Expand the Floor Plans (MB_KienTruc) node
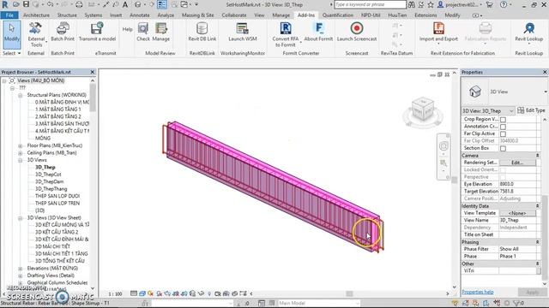 point(21,145)
